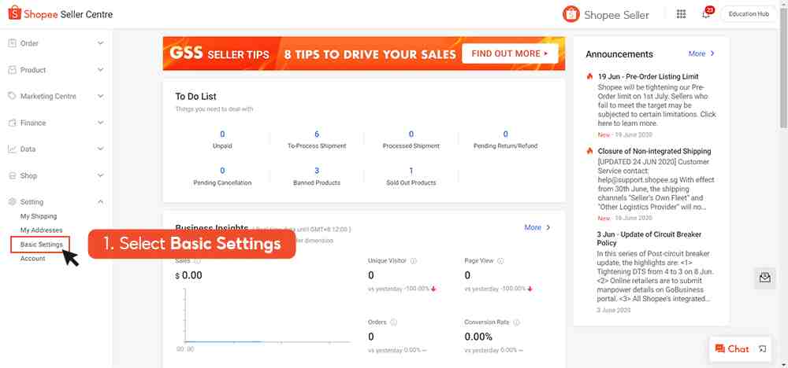Click Banned Products count 3

(317, 171)
